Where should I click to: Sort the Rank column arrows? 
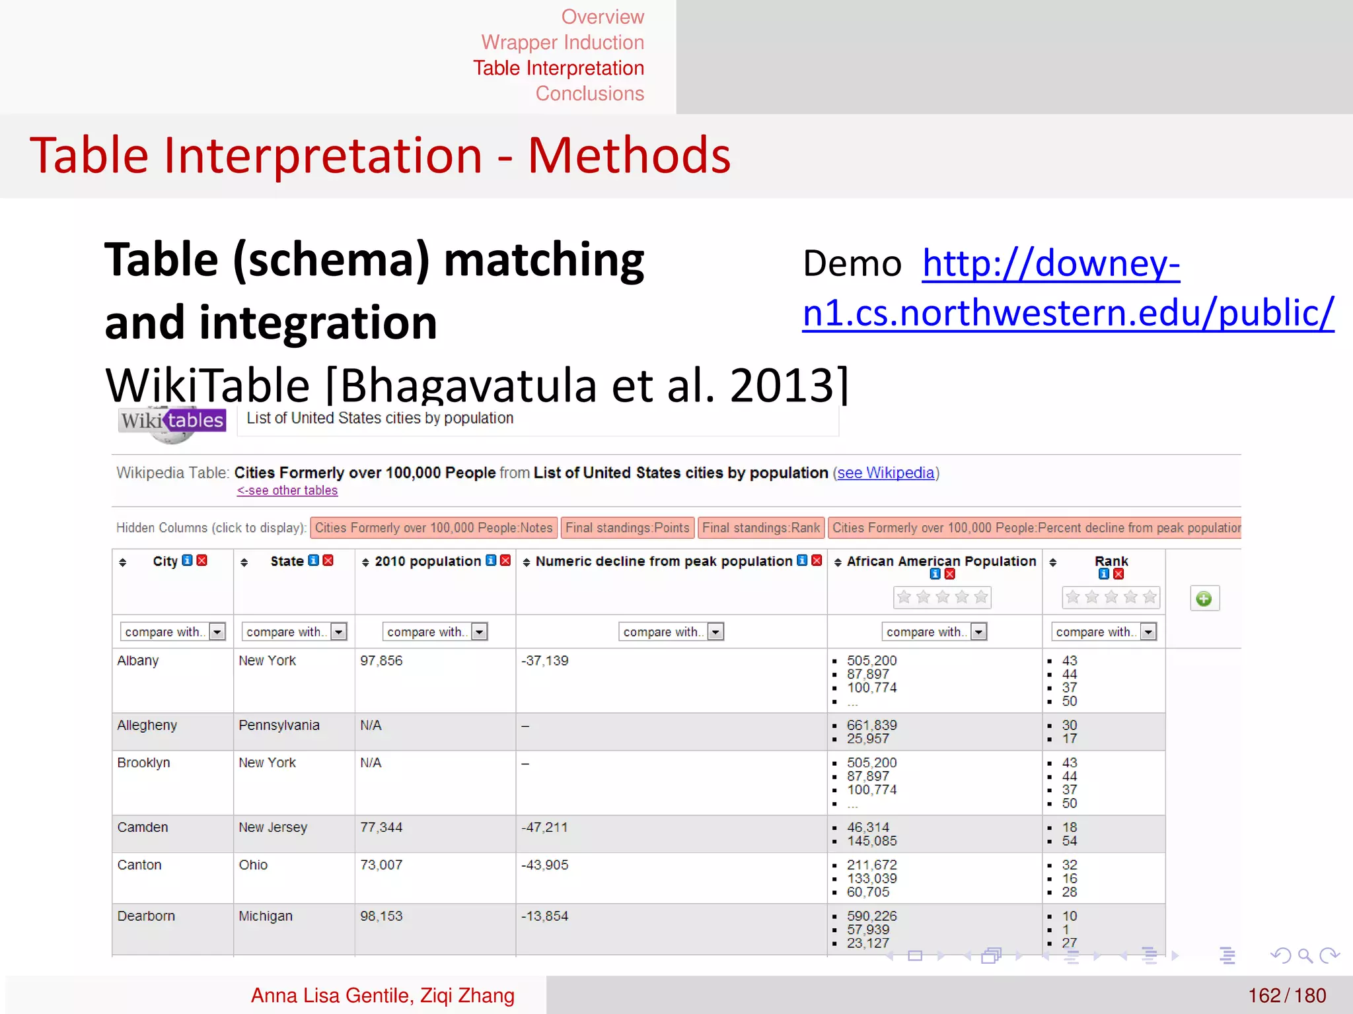click(1053, 562)
